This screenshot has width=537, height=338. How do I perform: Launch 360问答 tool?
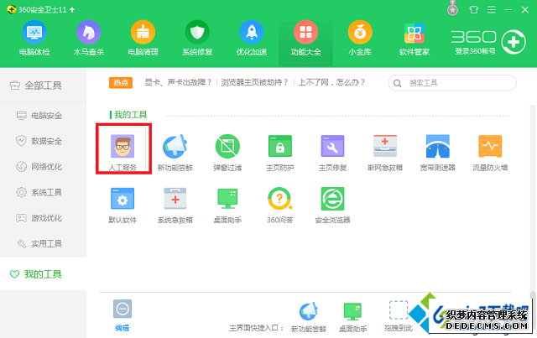coord(279,205)
